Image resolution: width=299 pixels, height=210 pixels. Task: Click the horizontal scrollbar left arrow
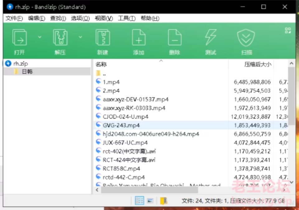coord(97,190)
